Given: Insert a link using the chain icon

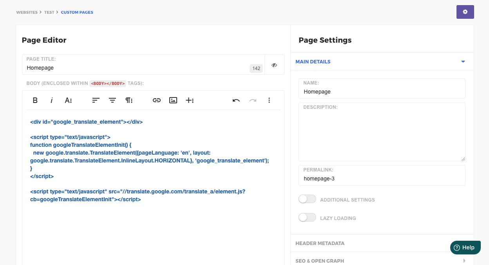Looking at the screenshot, I should (157, 100).
